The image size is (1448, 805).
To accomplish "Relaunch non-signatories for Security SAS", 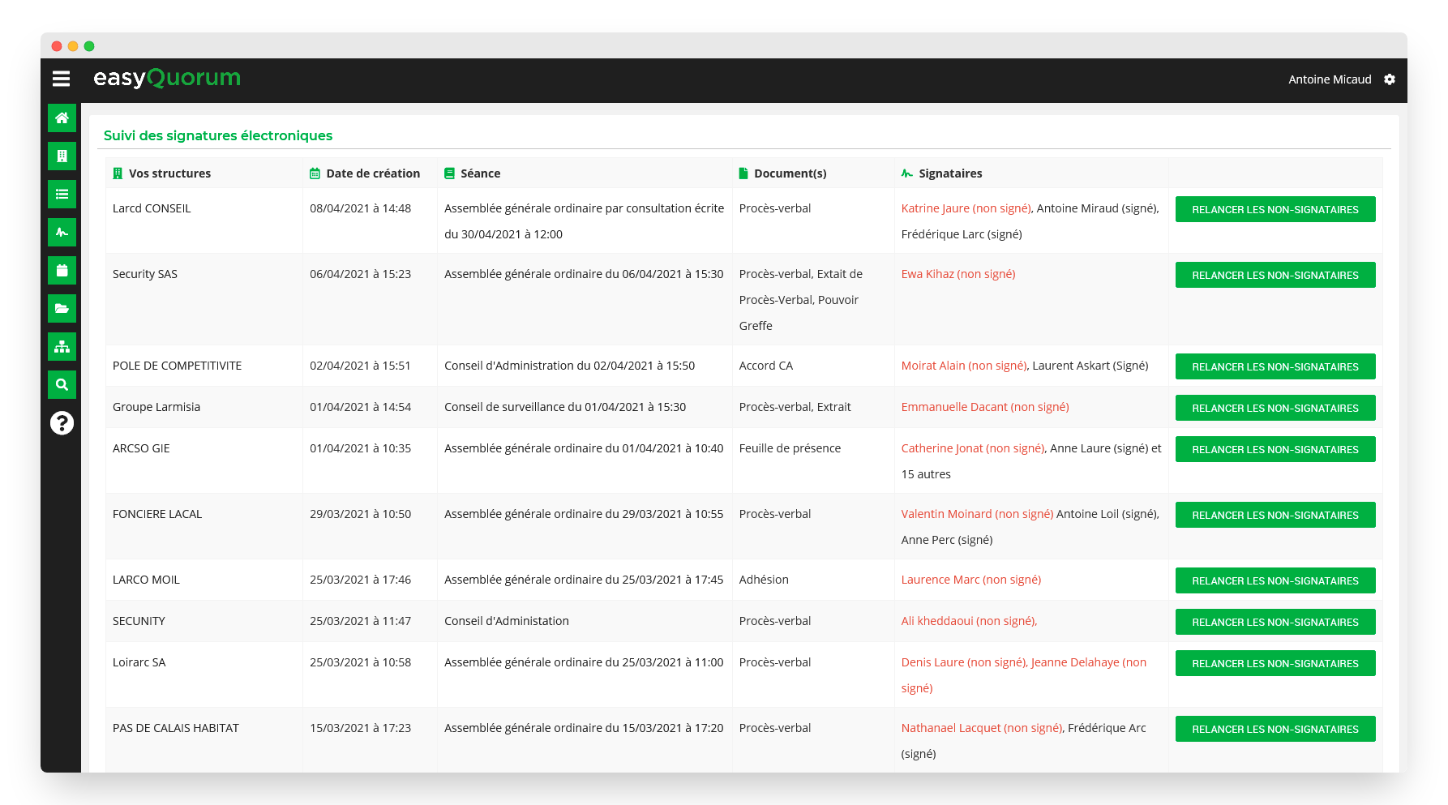I will point(1274,275).
